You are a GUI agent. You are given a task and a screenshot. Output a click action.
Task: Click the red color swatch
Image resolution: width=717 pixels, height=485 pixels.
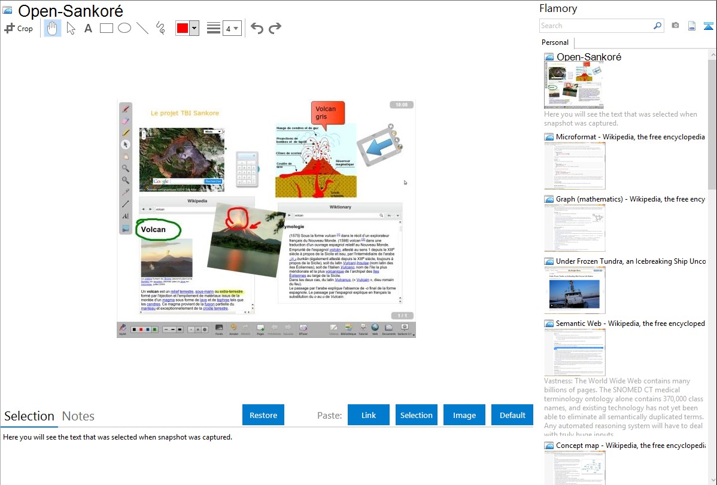183,28
